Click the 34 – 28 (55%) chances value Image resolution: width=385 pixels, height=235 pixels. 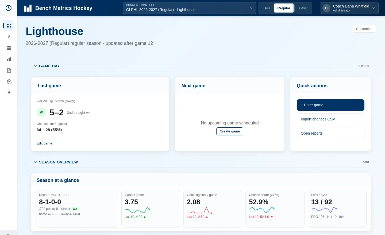(49, 130)
